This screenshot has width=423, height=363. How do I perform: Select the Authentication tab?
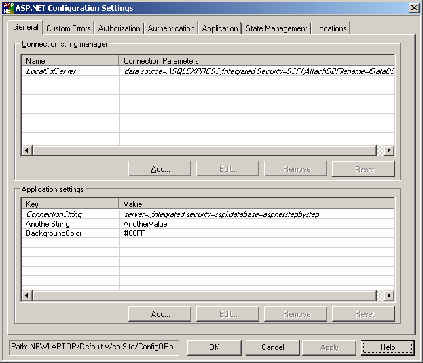pos(170,28)
